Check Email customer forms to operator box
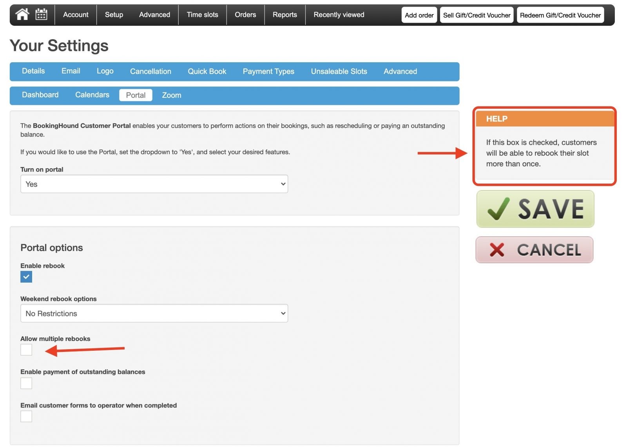The height and width of the screenshot is (447, 627). point(26,416)
